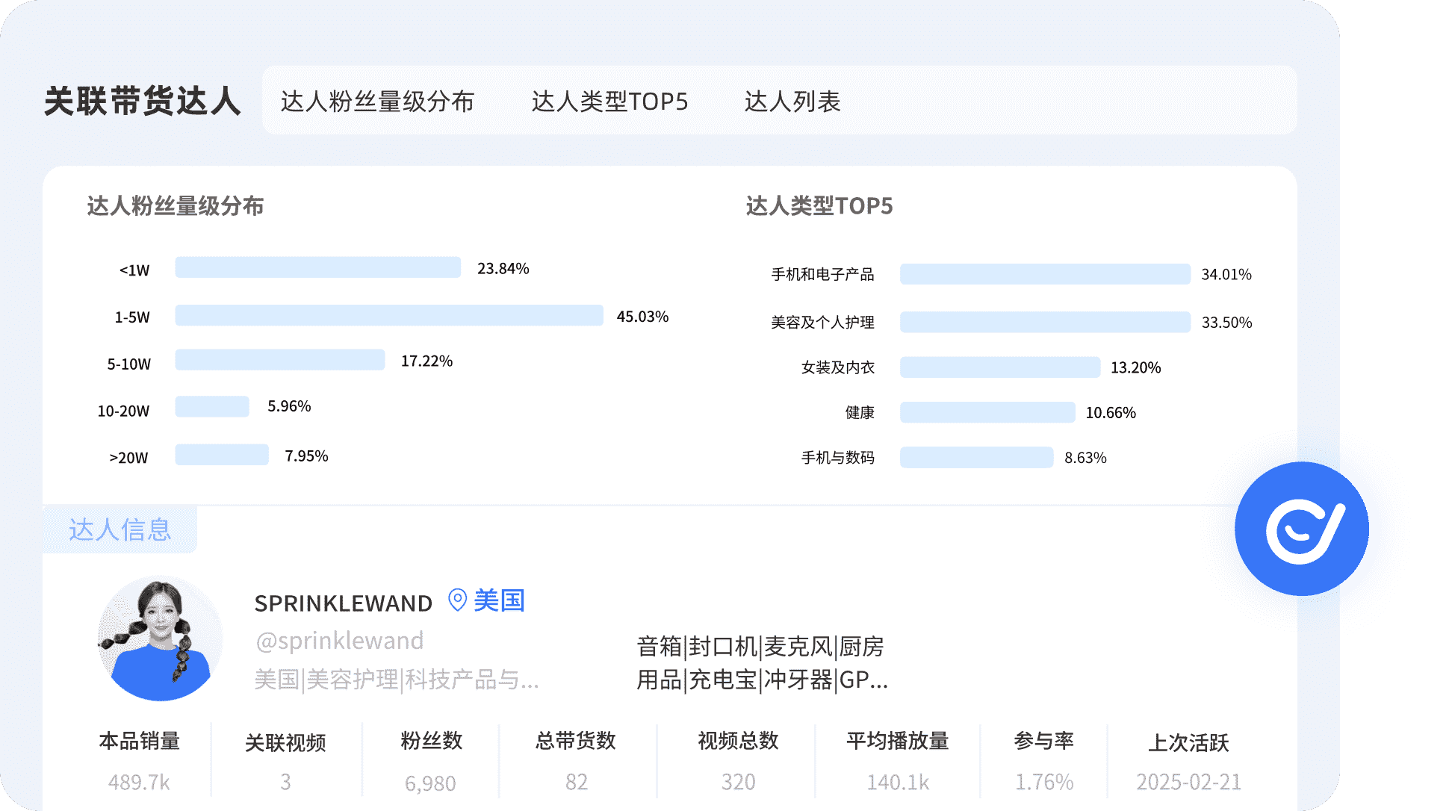Viewport: 1452px width, 811px height.
Task: Click the 上次活跃 date 2025-02-21
Action: (1188, 782)
